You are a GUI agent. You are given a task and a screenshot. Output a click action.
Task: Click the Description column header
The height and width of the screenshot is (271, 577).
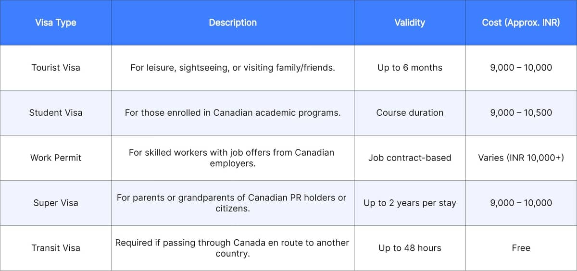(233, 23)
